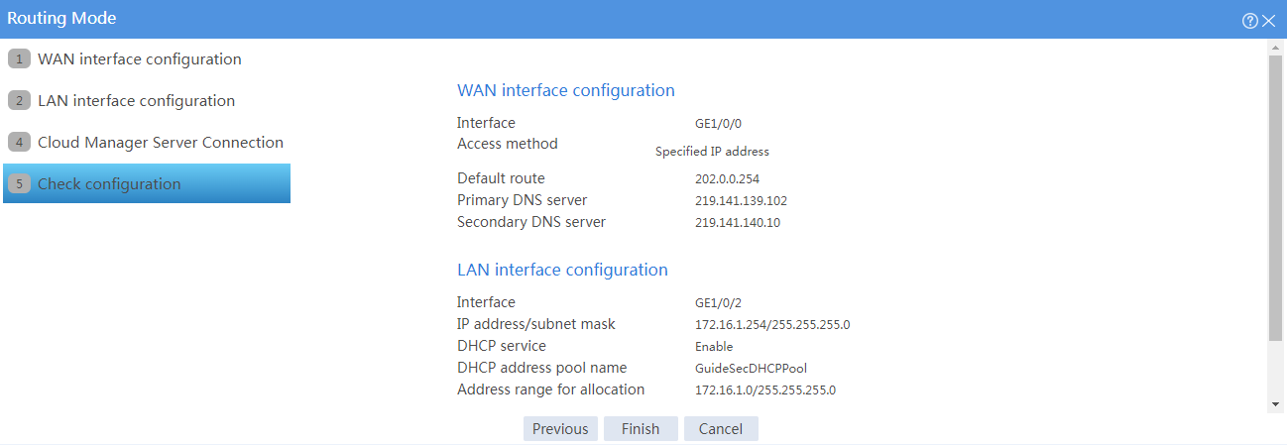
Task: Click the LAN interface value GE1/0/2
Action: [x=718, y=303]
